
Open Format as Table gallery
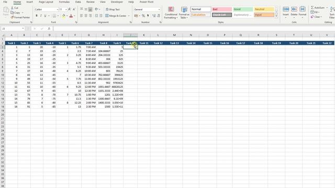184,13
